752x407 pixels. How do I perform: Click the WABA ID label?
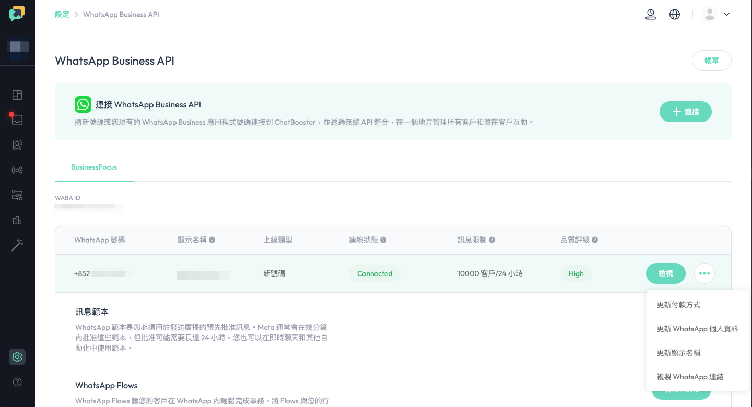click(x=68, y=198)
